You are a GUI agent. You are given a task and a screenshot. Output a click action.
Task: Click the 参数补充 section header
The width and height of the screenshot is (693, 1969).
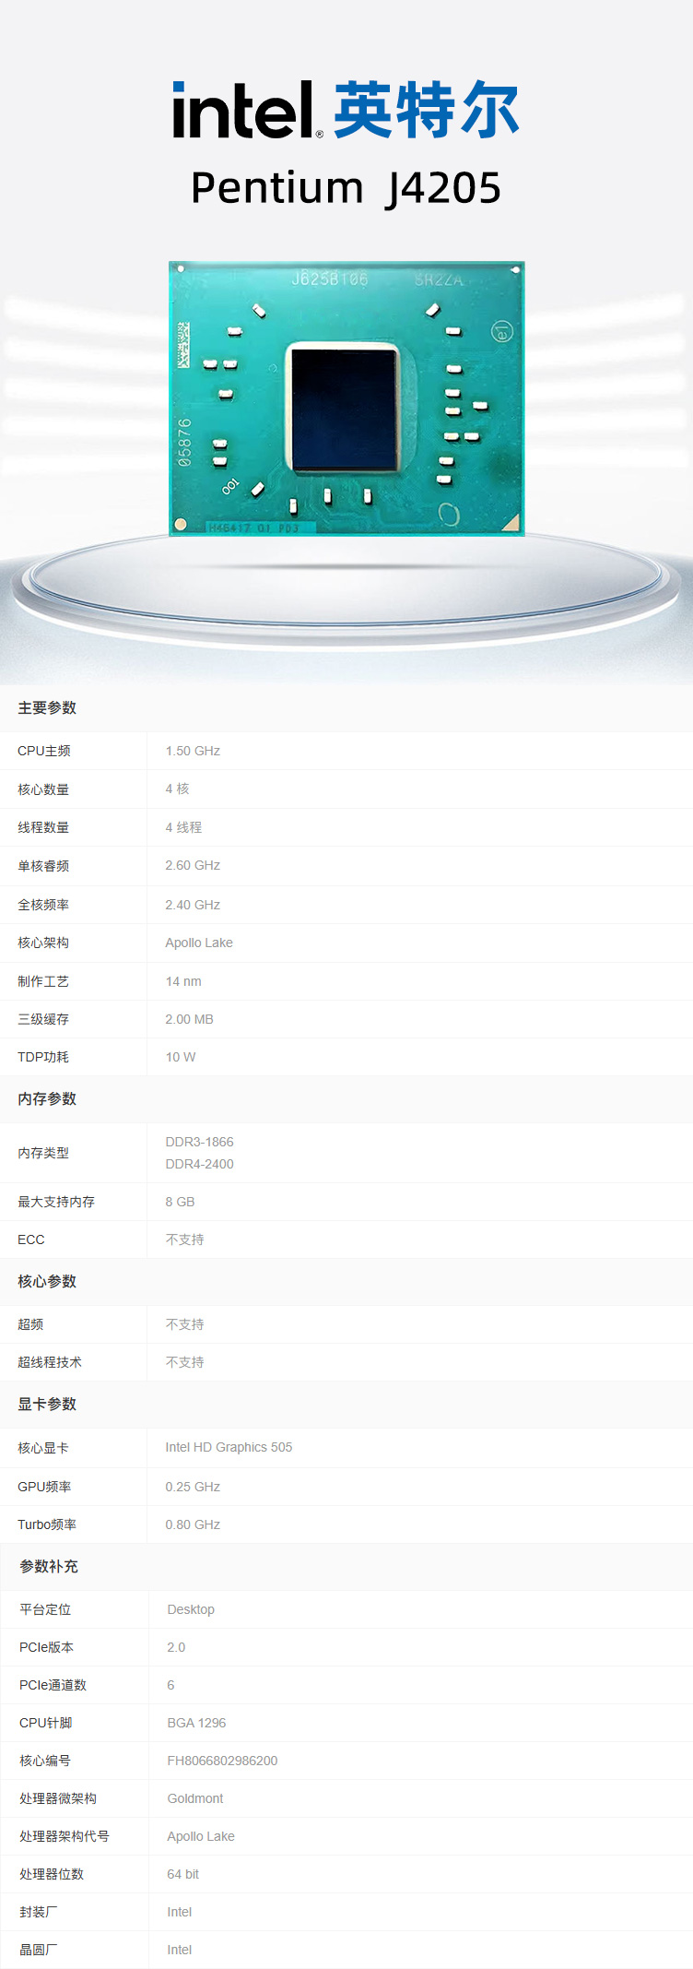pyautogui.click(x=49, y=1566)
